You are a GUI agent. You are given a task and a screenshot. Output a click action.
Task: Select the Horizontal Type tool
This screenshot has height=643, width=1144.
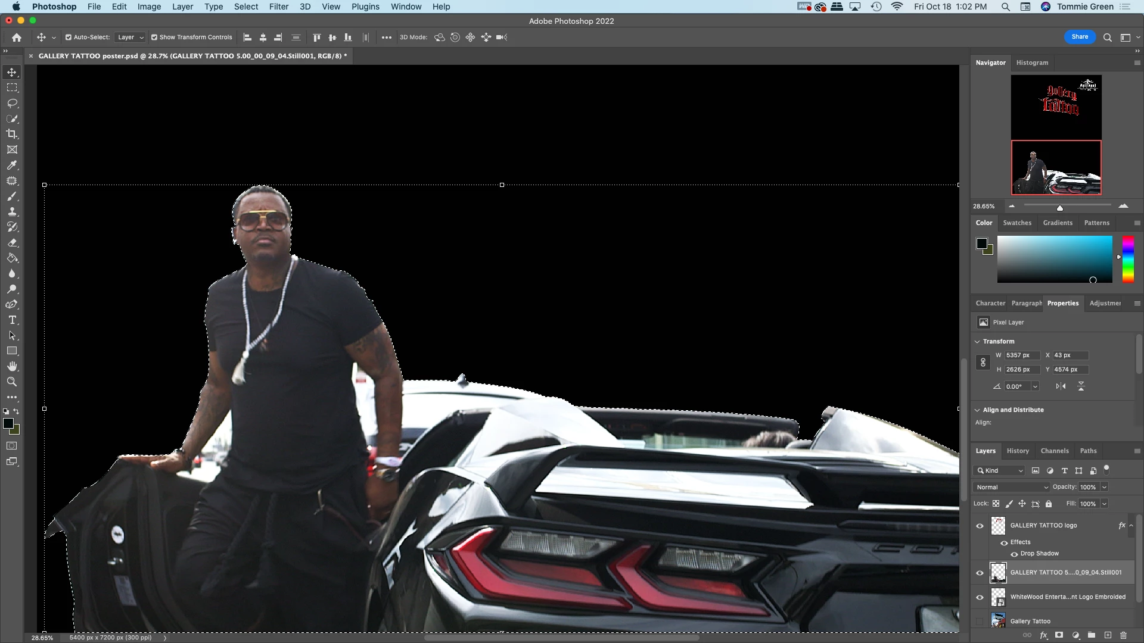[12, 320]
